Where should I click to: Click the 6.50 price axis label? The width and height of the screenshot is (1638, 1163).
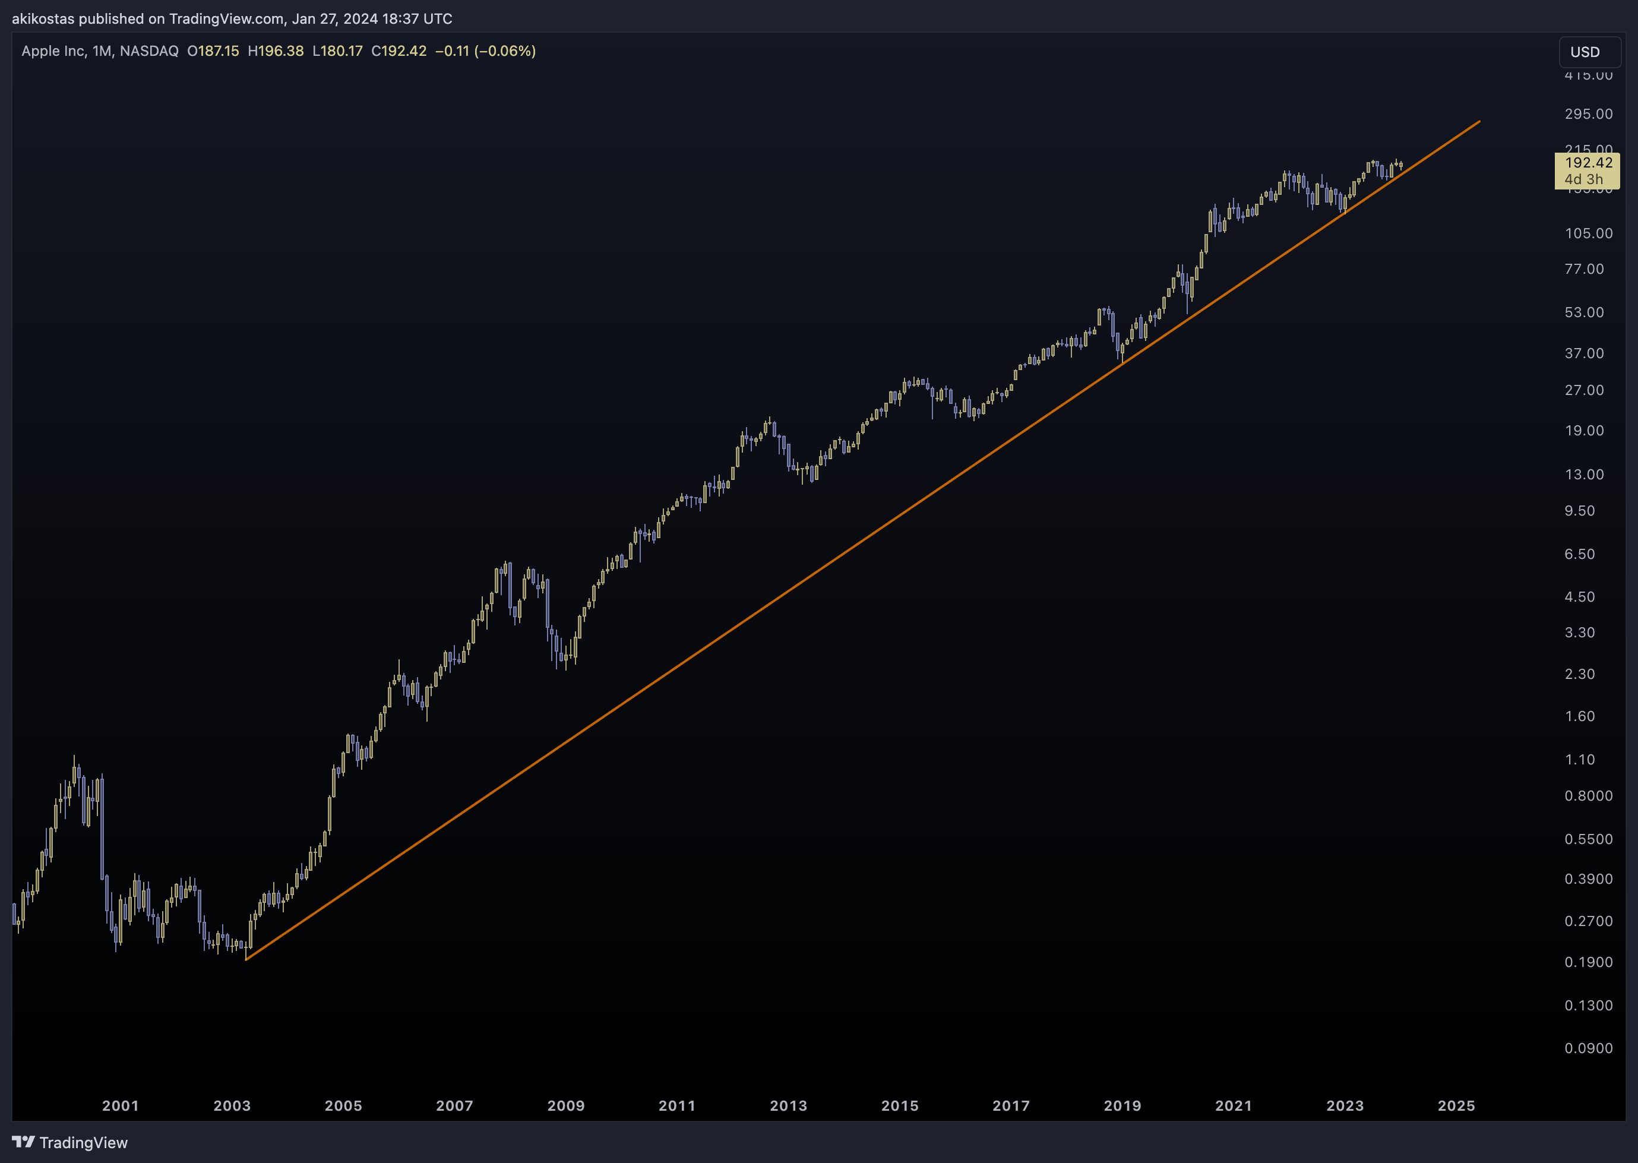click(1580, 554)
